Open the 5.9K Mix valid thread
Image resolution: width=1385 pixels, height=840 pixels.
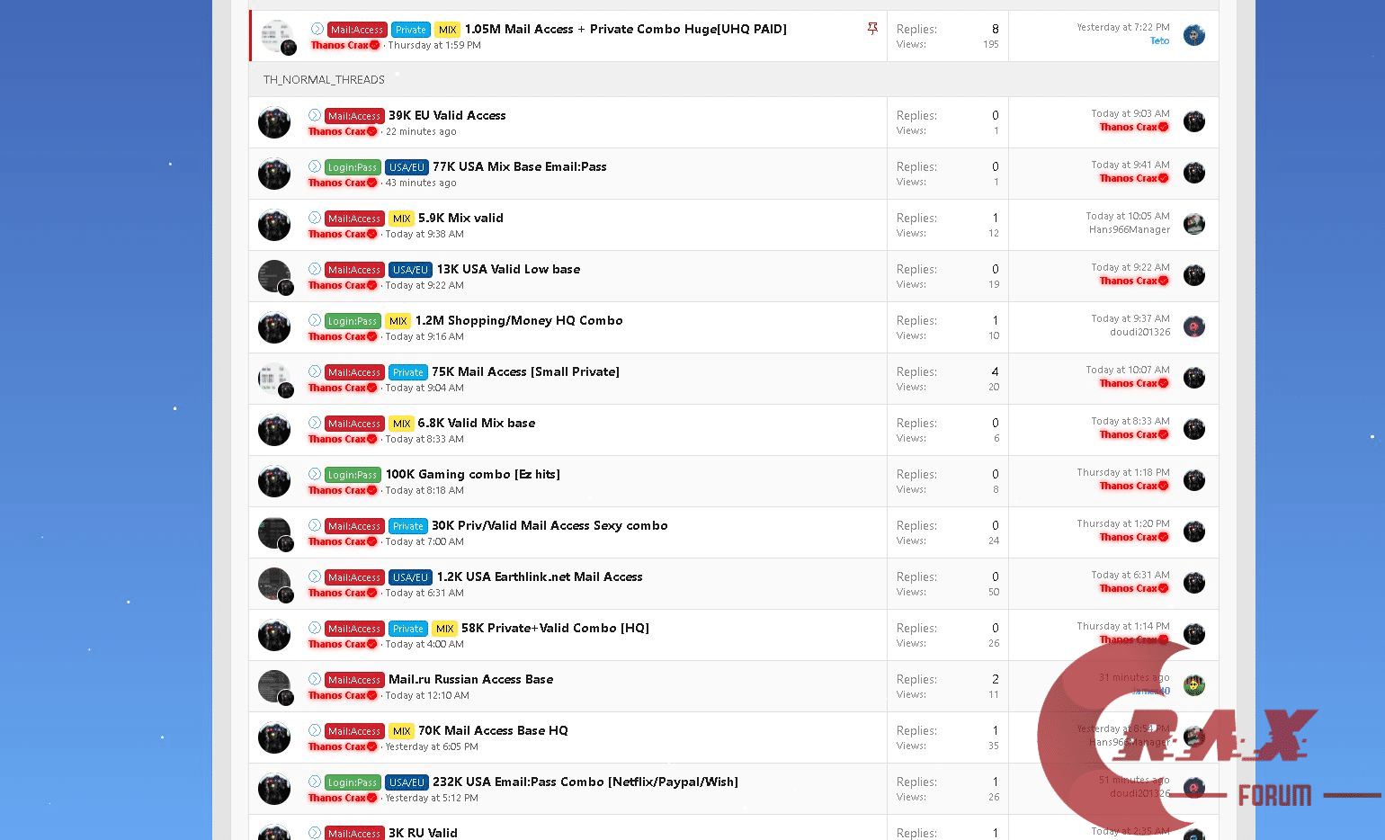[x=460, y=218]
